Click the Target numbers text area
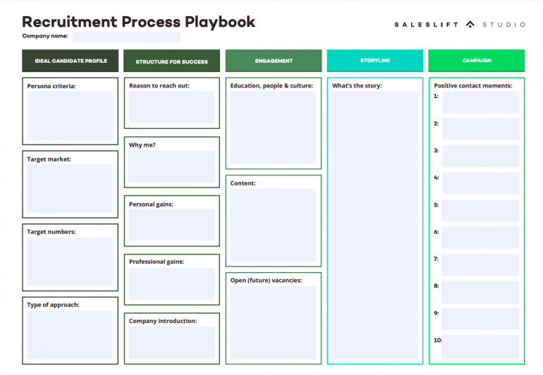The width and height of the screenshot is (543, 375). click(x=70, y=262)
